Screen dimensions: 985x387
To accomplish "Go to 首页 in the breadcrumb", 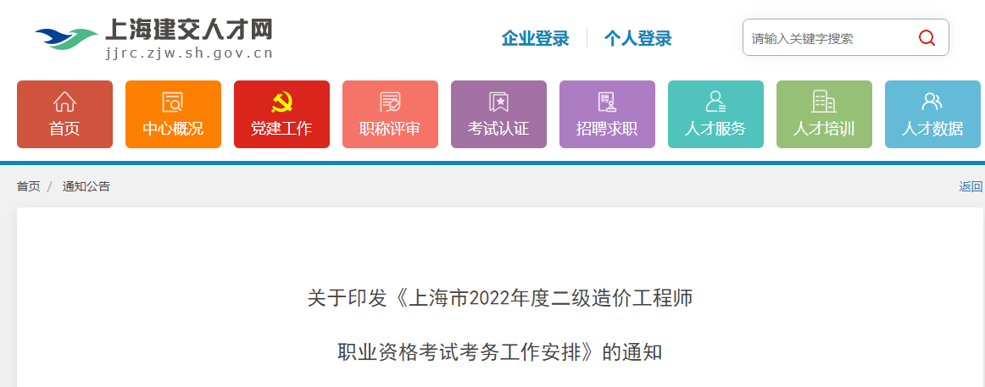I will (x=28, y=186).
